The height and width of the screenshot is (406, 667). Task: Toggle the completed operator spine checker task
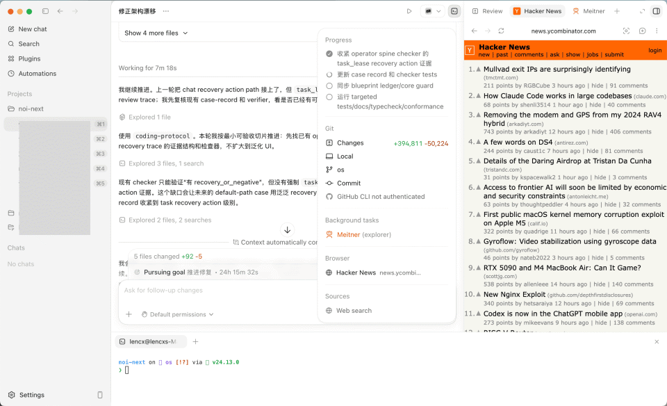click(x=329, y=54)
